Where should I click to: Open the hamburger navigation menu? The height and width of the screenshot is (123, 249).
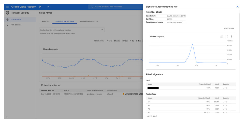click(7, 7)
